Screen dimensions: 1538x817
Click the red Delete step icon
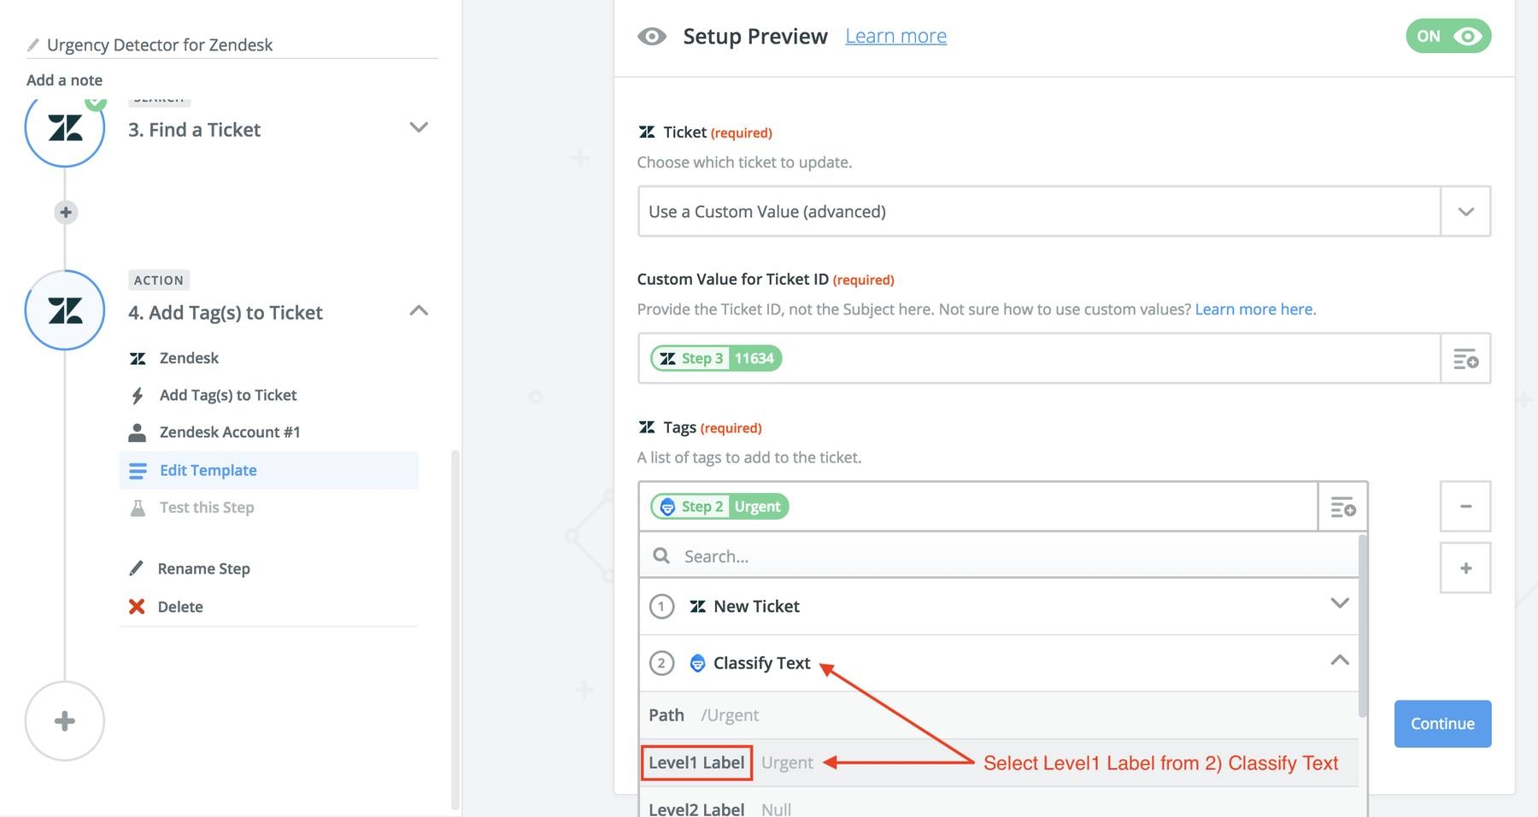tap(137, 607)
